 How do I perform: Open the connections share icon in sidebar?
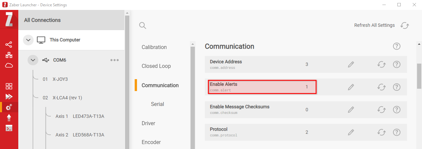tap(9, 44)
